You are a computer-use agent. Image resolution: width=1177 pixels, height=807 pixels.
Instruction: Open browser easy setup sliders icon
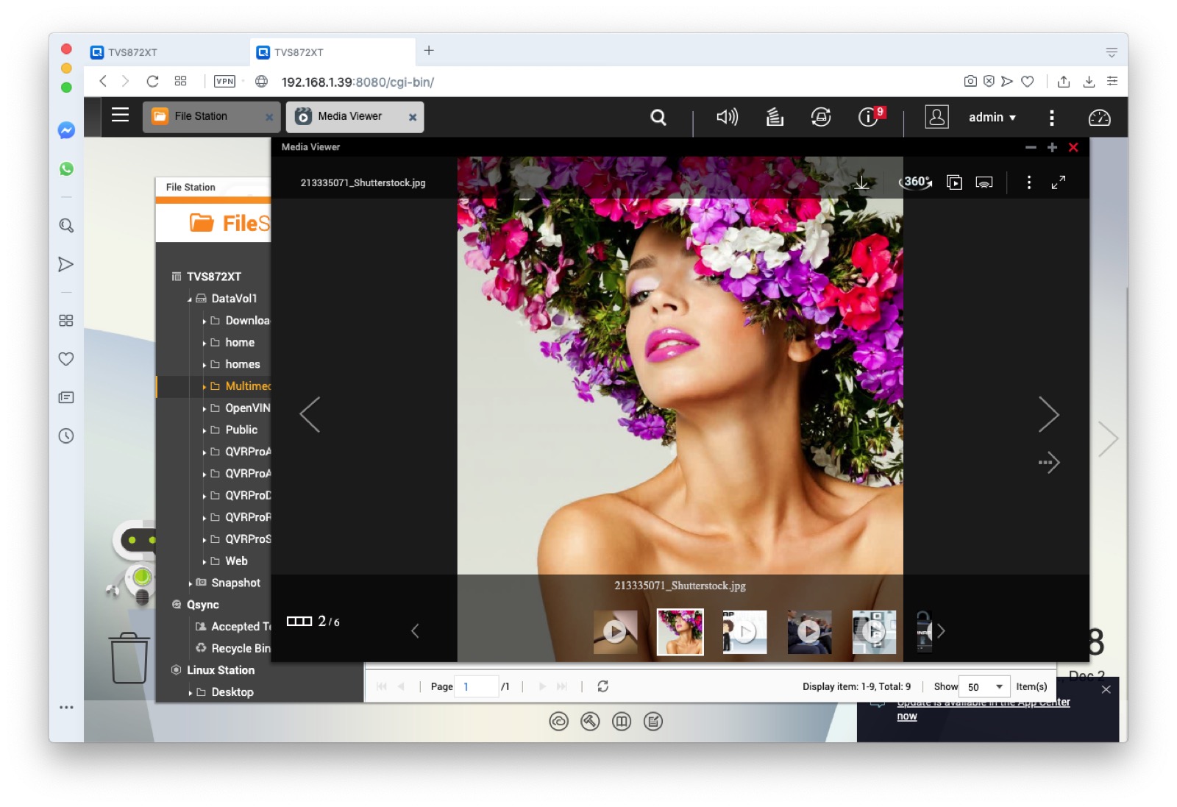coord(1112,82)
